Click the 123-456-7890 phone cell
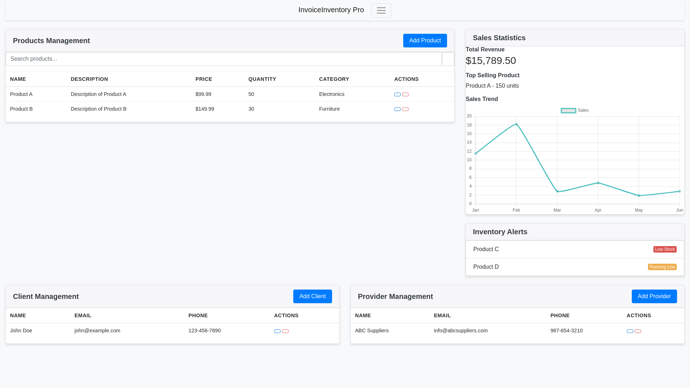Image resolution: width=690 pixels, height=388 pixels. [204, 331]
